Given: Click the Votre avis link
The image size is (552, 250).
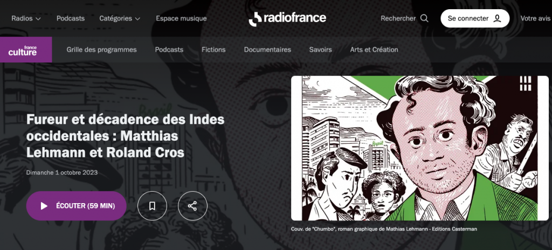Looking at the screenshot, I should click(536, 18).
